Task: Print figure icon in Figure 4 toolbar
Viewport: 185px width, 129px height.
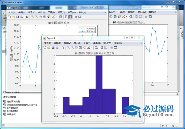Action: click(x=57, y=47)
